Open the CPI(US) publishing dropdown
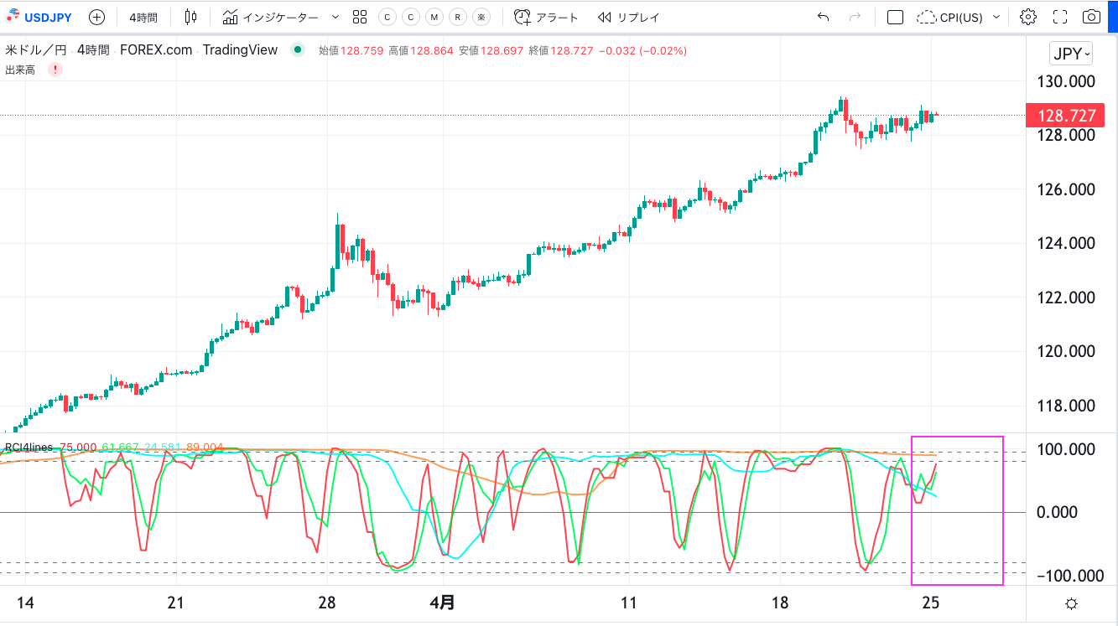The width and height of the screenshot is (1118, 626). [959, 16]
